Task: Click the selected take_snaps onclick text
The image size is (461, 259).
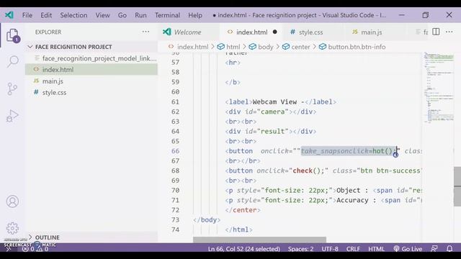Action: click(349, 151)
